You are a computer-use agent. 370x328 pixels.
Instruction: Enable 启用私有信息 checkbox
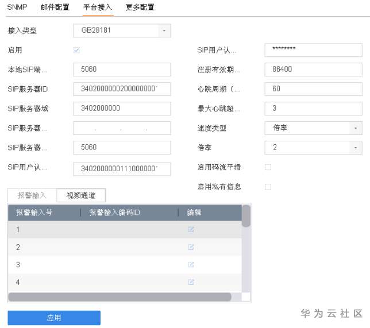268,187
